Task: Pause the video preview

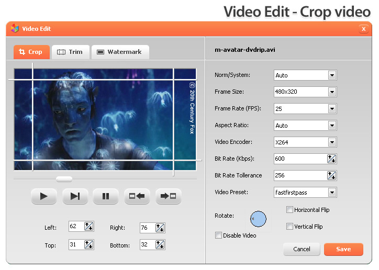Action: 106,196
